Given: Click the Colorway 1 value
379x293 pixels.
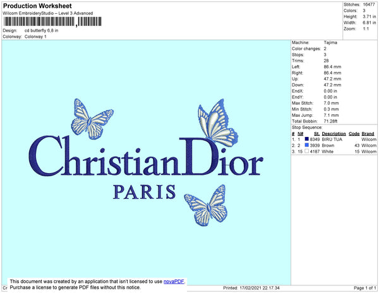Looking at the screenshot, I should pos(35,37).
